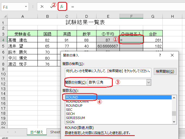
Task: Select ROUND in function list
Action: point(118,97)
